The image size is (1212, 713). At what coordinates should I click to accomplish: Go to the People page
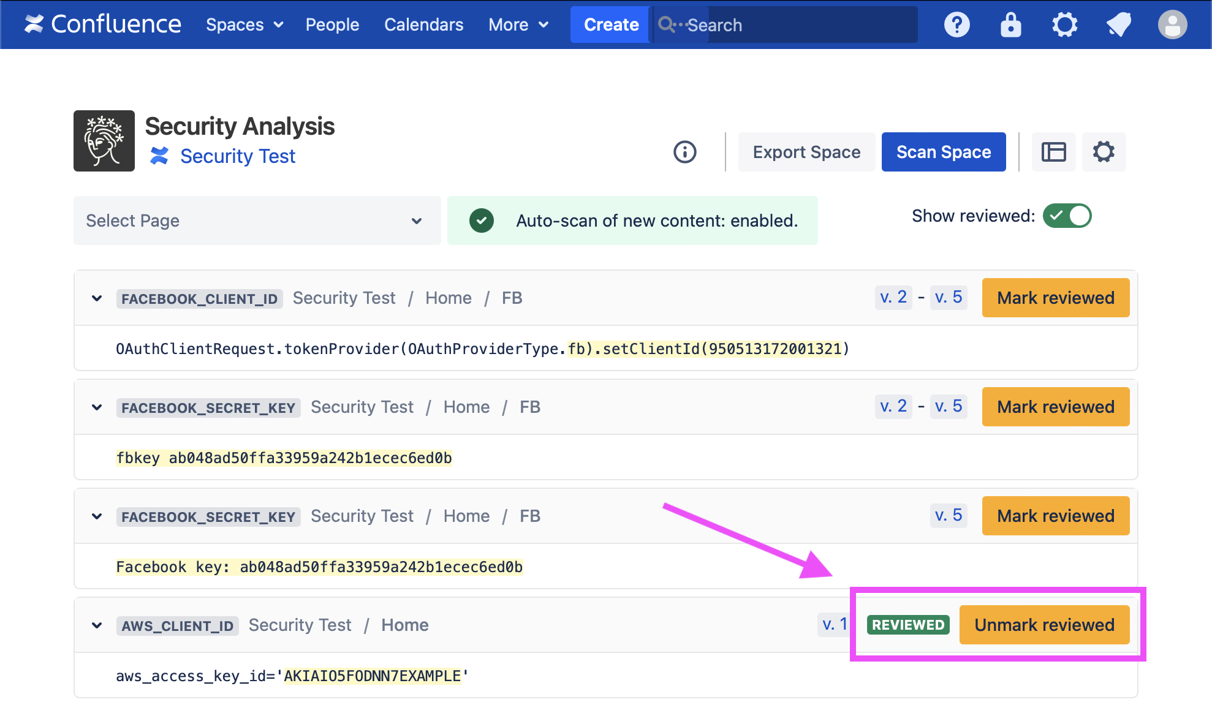(x=332, y=25)
